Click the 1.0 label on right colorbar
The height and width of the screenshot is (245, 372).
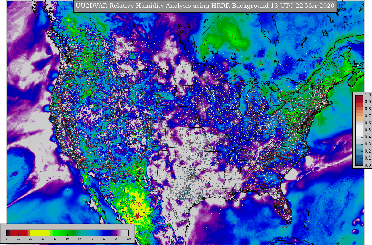point(368,95)
